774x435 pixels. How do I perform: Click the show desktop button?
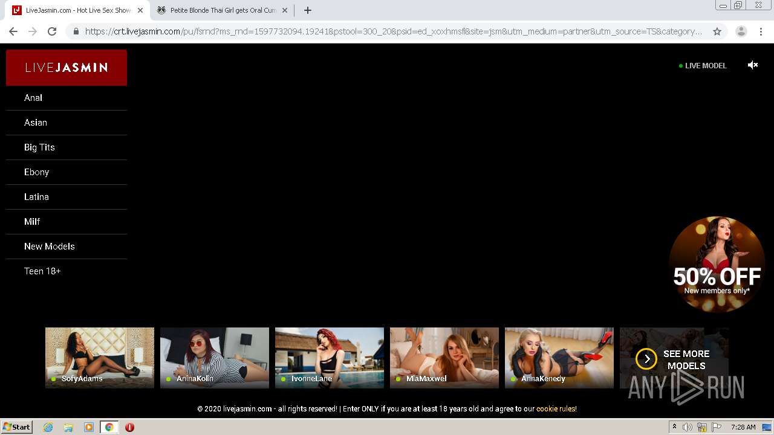767,427
